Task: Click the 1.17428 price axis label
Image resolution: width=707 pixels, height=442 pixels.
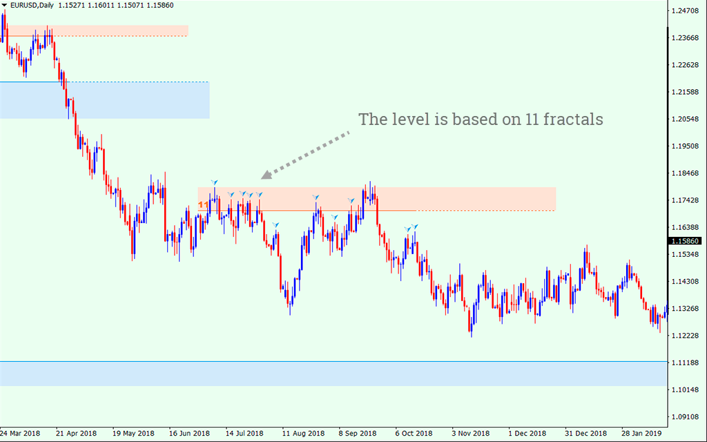Action: click(685, 200)
